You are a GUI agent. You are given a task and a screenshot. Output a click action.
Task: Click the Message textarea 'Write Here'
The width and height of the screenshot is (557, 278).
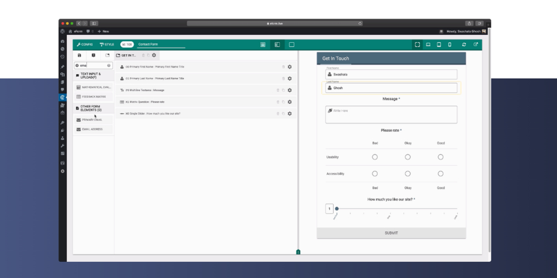coord(391,115)
